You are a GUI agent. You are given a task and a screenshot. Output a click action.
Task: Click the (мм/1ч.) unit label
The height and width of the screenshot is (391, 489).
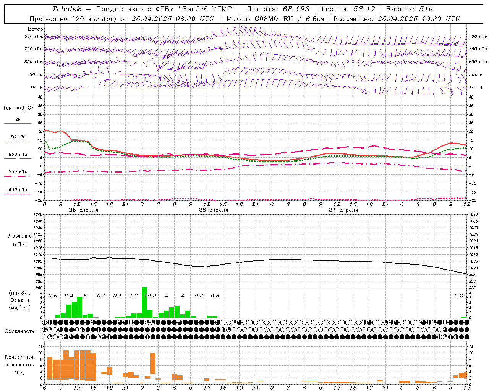tap(20, 307)
